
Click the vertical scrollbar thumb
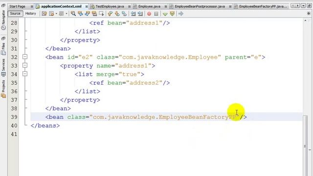pos(305,146)
